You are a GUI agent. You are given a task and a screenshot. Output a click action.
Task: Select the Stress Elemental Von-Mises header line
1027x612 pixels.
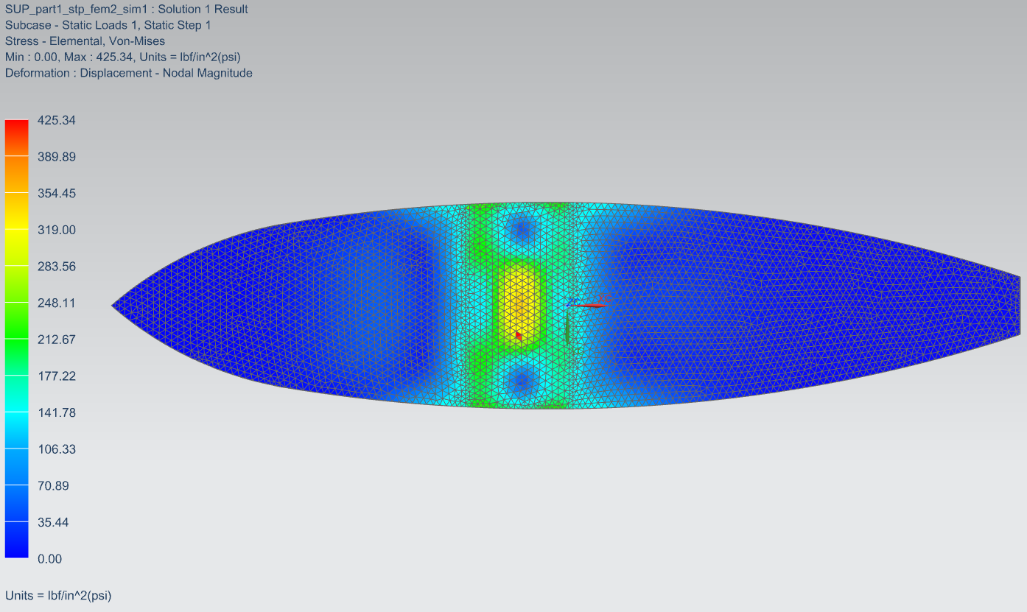click(x=85, y=41)
